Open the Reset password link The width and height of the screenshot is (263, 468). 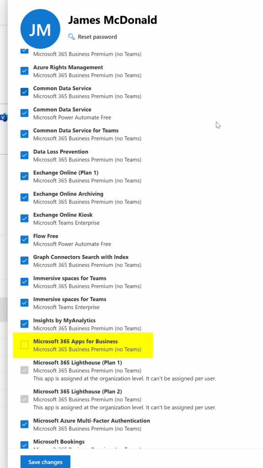97,37
